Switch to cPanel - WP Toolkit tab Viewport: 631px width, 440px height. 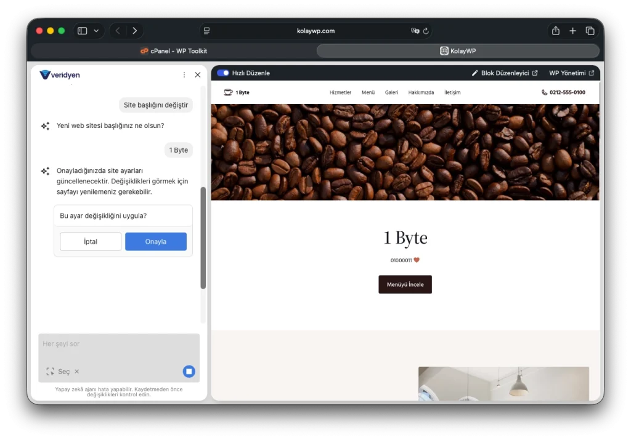(x=173, y=51)
